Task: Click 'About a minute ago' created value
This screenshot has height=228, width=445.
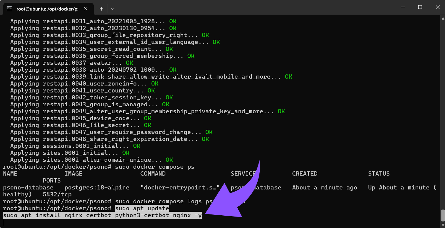Action: pyautogui.click(x=325, y=188)
